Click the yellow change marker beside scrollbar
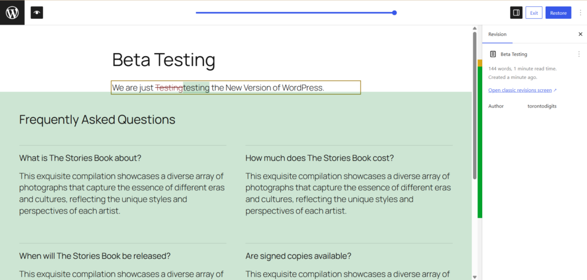 coord(480,62)
